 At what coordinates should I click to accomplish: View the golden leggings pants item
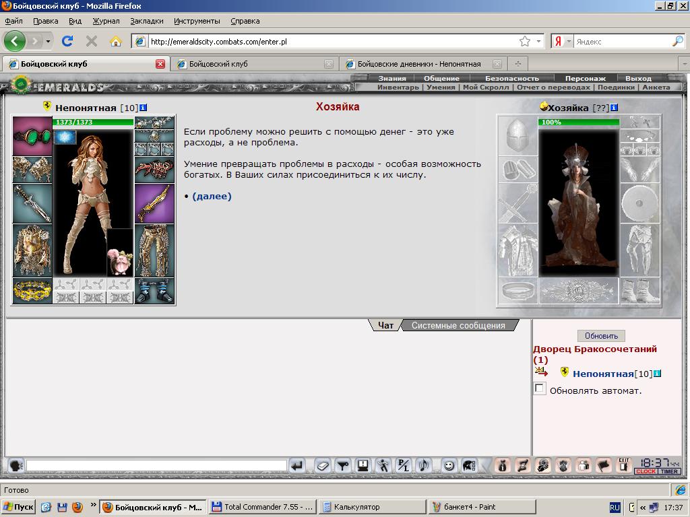click(154, 250)
